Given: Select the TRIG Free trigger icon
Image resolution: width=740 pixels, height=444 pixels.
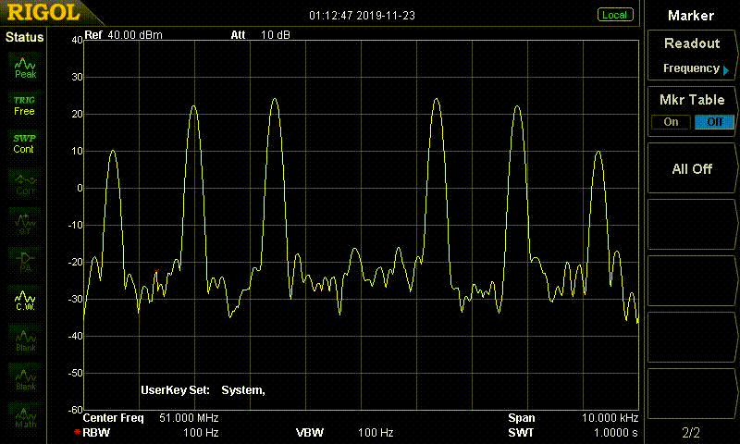Looking at the screenshot, I should 25,105.
